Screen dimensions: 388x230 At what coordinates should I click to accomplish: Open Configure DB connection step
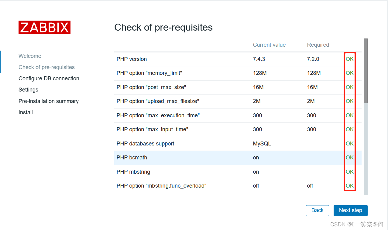tap(49, 78)
